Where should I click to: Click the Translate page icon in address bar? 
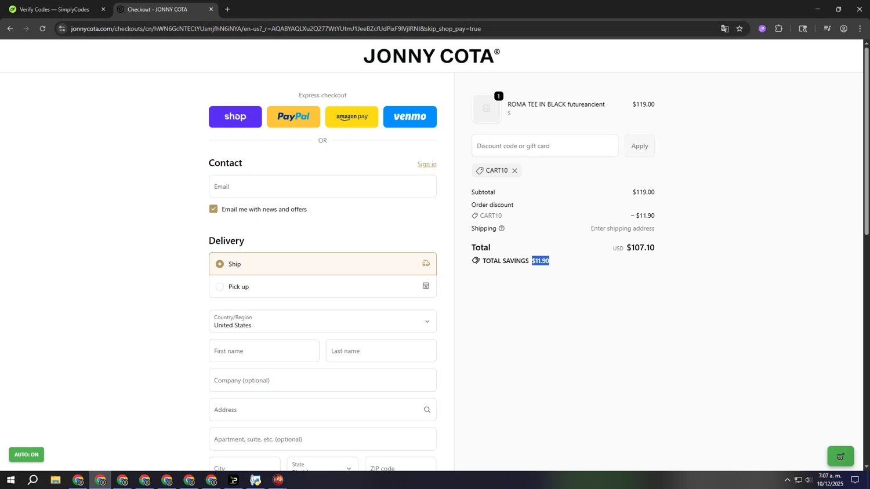(724, 28)
